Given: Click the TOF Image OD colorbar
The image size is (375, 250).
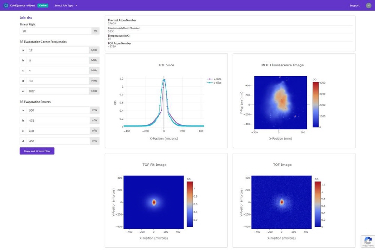Looking at the screenshot, I should click(x=318, y=204).
